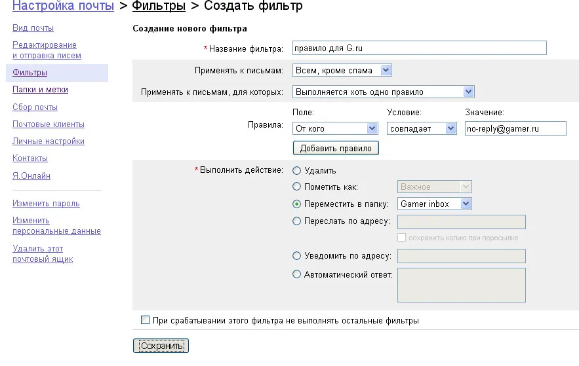Open the "От кого" field dropdown
This screenshot has height=366, width=579.
(336, 128)
